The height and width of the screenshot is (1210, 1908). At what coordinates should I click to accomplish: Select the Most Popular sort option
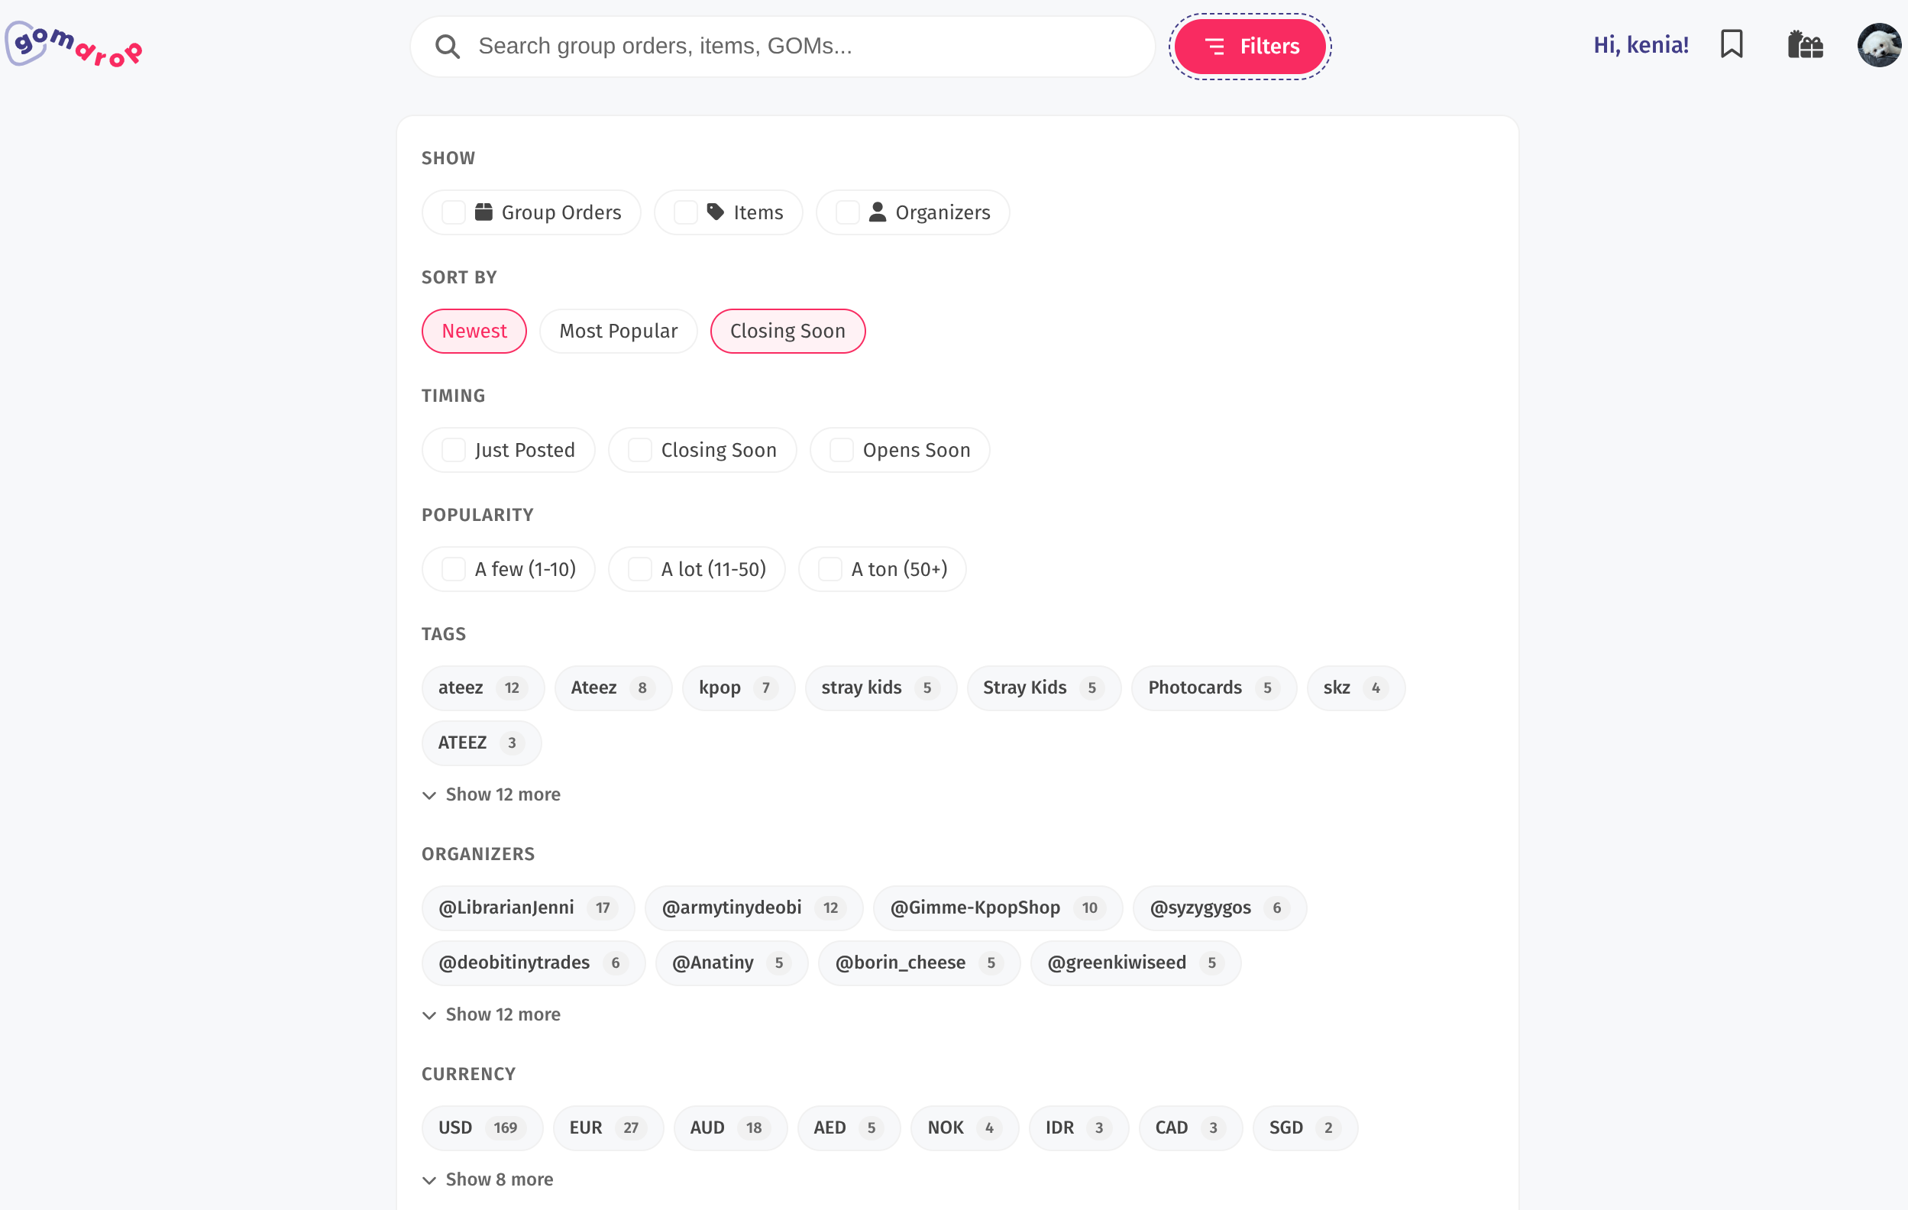coord(618,331)
